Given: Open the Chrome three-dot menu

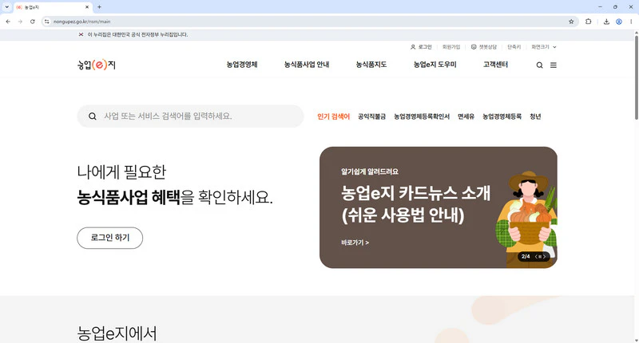Looking at the screenshot, I should [631, 22].
